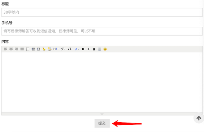Insert a horizontal rule
The image size is (204, 132).
(99, 49)
